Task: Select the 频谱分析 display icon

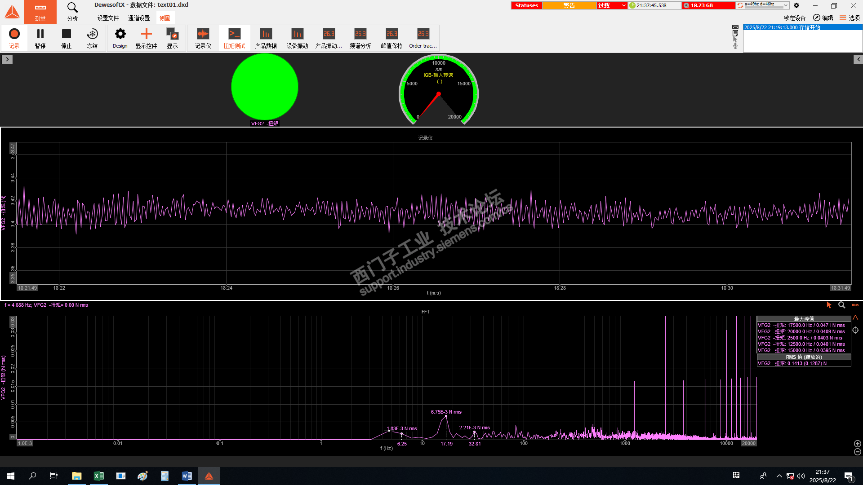Action: (x=360, y=38)
